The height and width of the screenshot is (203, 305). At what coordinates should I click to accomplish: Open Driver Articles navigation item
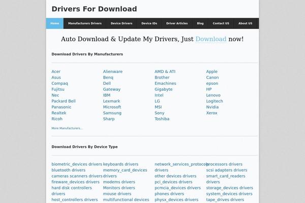coord(177,23)
